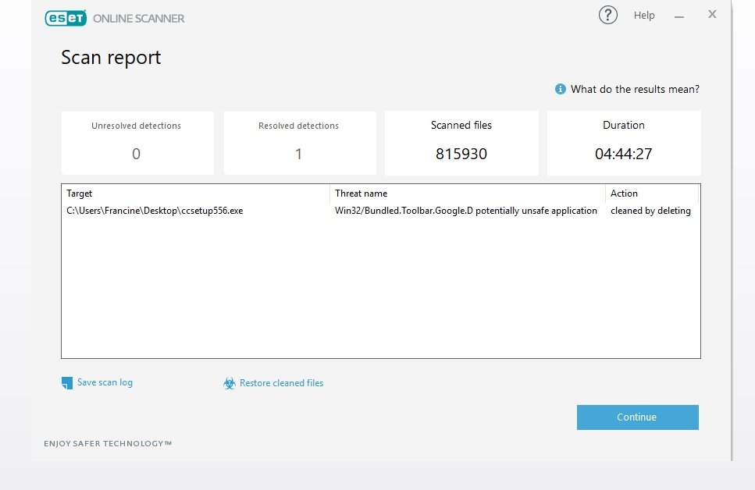
Task: Select the Threat name column header
Action: pos(468,194)
